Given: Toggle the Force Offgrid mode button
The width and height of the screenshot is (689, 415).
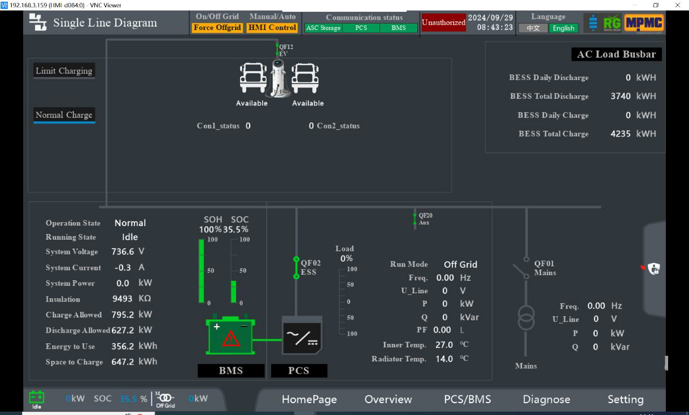Looking at the screenshot, I should [x=217, y=28].
